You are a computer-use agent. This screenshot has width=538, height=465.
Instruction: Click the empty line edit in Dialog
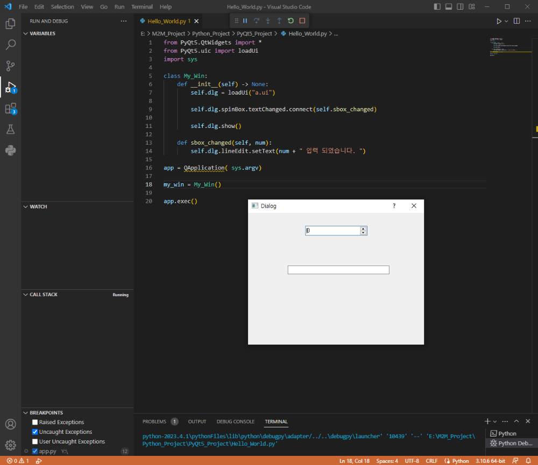338,270
